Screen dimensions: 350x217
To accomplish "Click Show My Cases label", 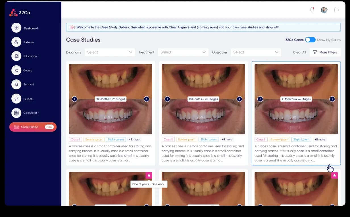I will 329,40.
